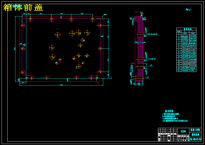Select table cell 162.352
205x145 pixels.
193,66
